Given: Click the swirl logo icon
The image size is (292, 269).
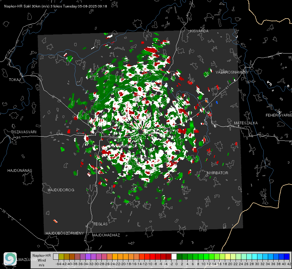Looking at the screenshot, I should [10, 259].
